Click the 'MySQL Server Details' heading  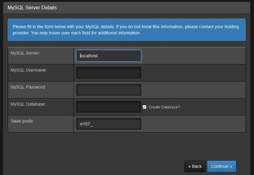pos(32,8)
